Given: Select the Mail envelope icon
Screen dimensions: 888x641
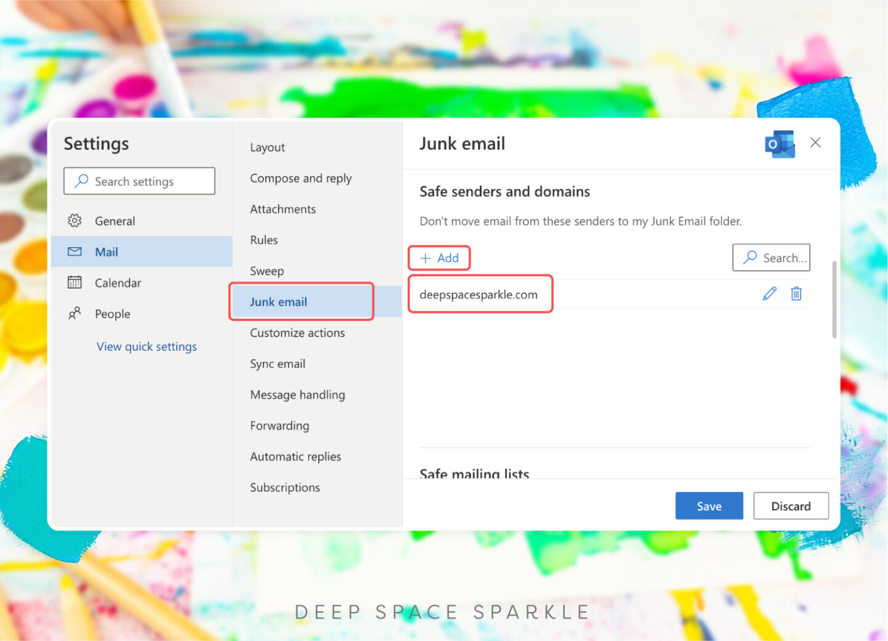Looking at the screenshot, I should 75,251.
